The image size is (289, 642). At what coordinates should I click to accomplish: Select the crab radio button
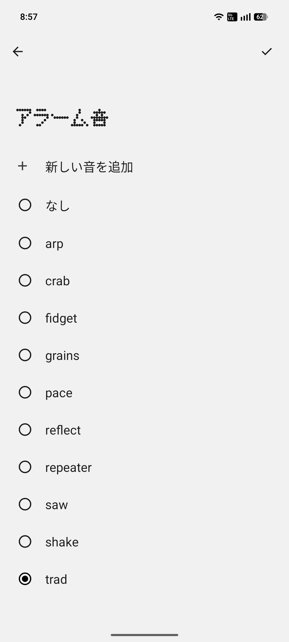[x=25, y=280]
